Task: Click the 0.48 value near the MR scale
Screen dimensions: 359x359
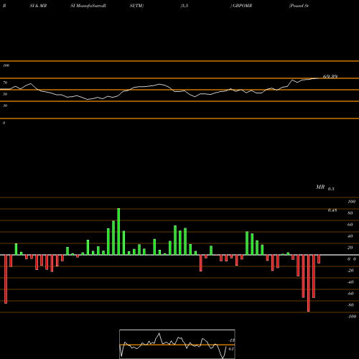Action: (332, 210)
